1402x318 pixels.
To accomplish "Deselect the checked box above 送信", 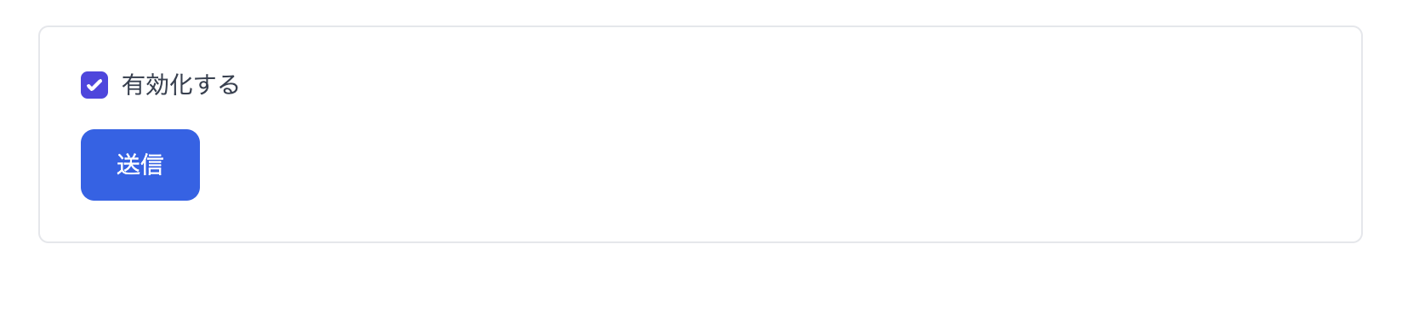I will pyautogui.click(x=94, y=85).
